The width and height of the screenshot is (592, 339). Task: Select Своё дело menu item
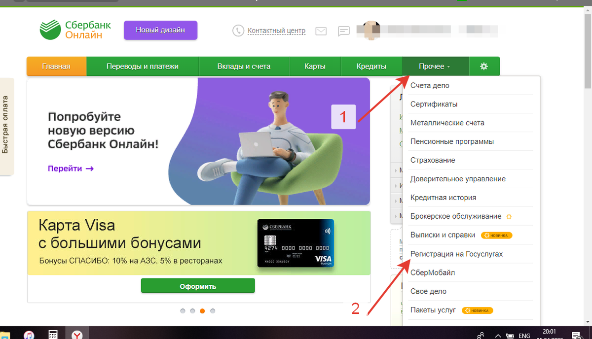point(471,291)
